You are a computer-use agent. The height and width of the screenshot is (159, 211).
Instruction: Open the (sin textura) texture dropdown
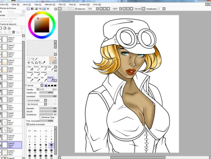(x=45, y=104)
